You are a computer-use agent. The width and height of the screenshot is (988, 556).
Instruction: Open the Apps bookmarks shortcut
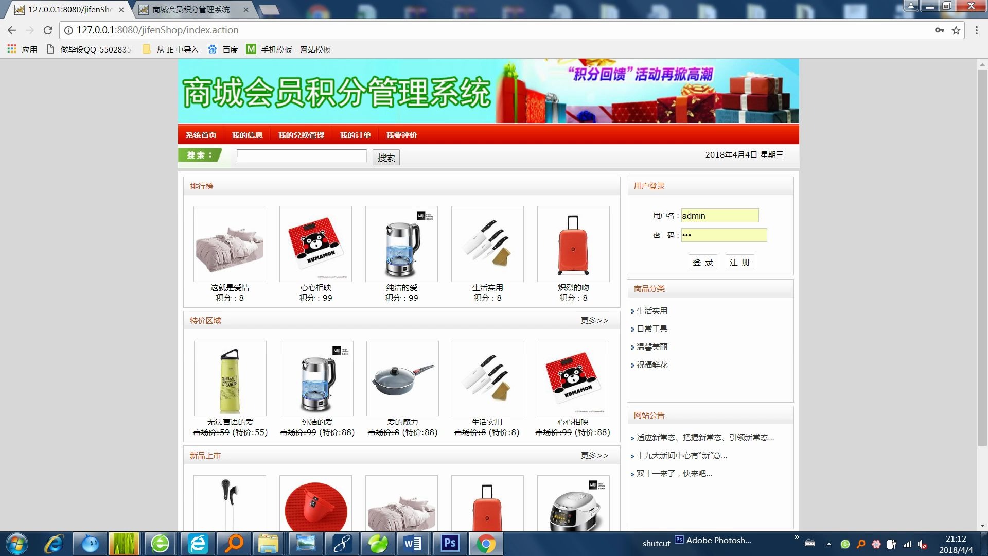pos(22,49)
